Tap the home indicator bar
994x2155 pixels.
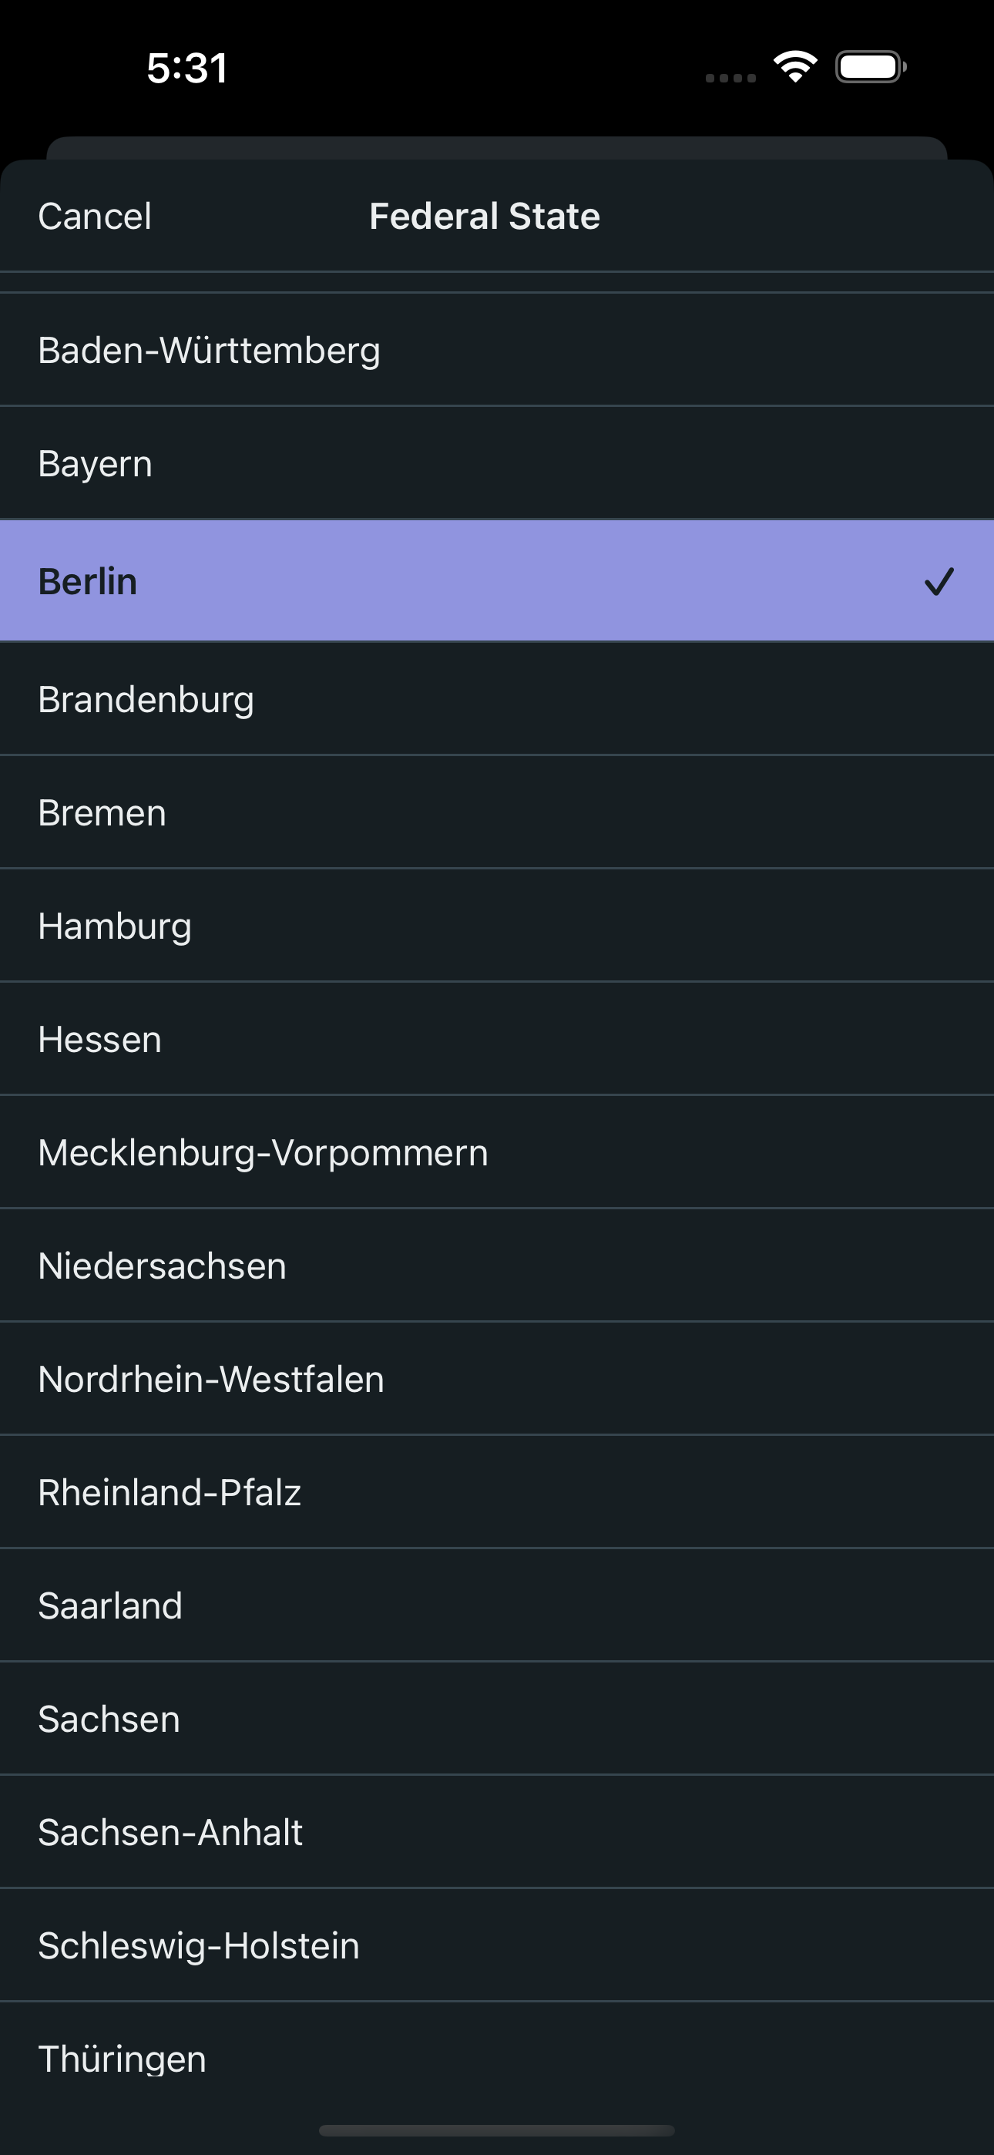[x=497, y=2130]
